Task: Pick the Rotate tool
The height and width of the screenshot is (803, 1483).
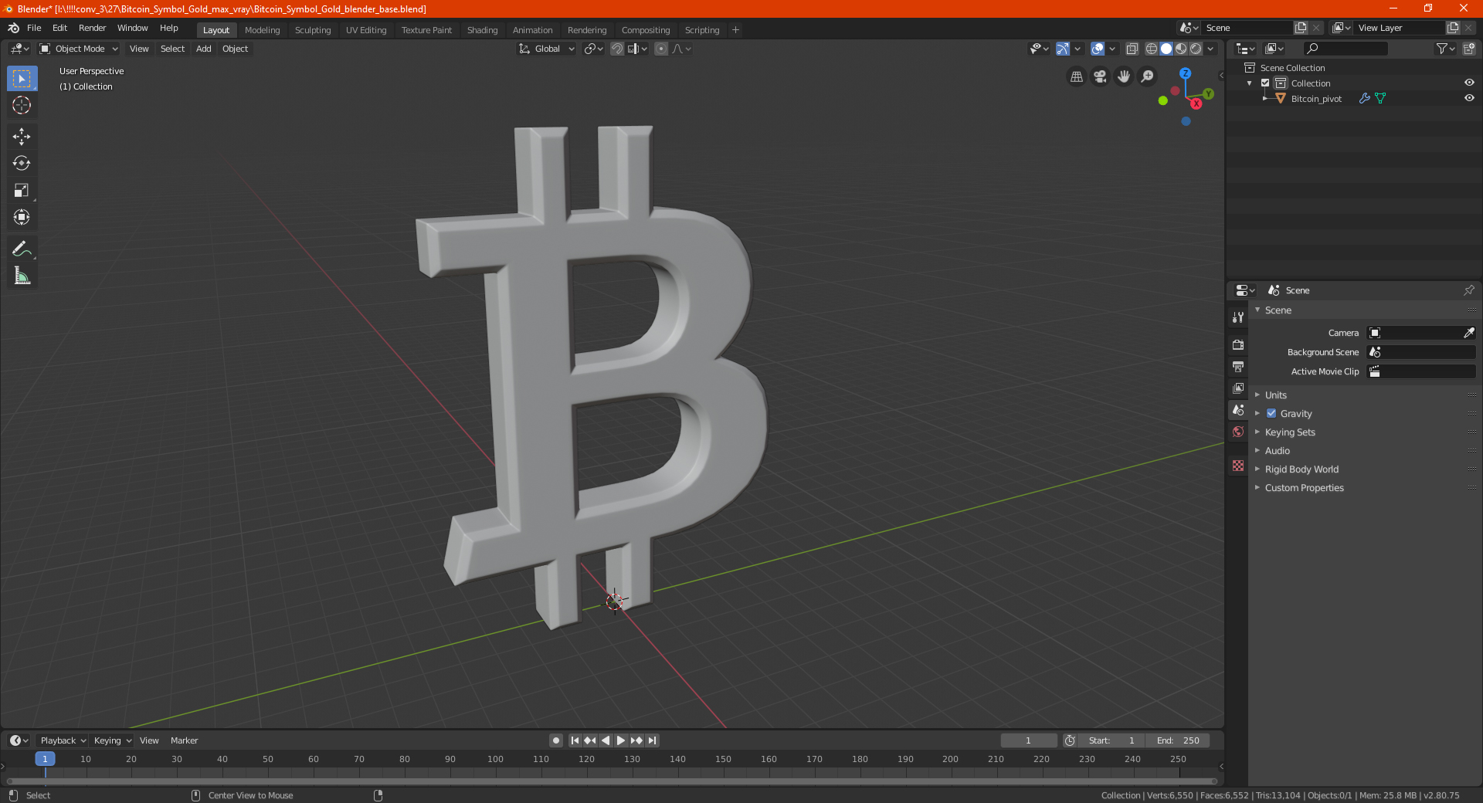Action: coord(22,163)
